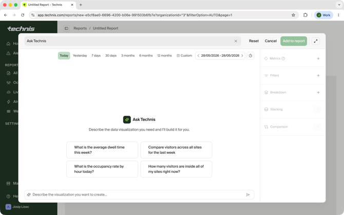344x215 pixels.
Task: Choose Compare visitors across all sites suggestion
Action: click(x=176, y=150)
